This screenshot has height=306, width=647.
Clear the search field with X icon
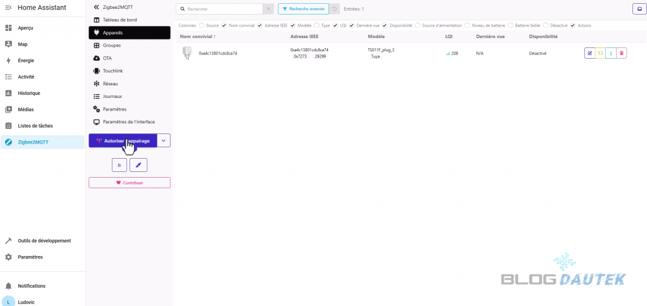point(269,9)
